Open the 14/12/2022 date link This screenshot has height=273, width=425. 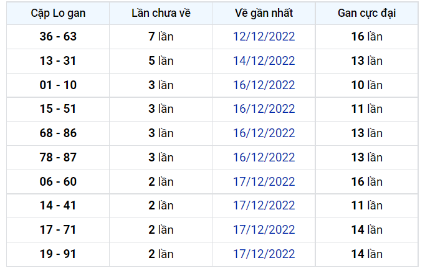[264, 60]
